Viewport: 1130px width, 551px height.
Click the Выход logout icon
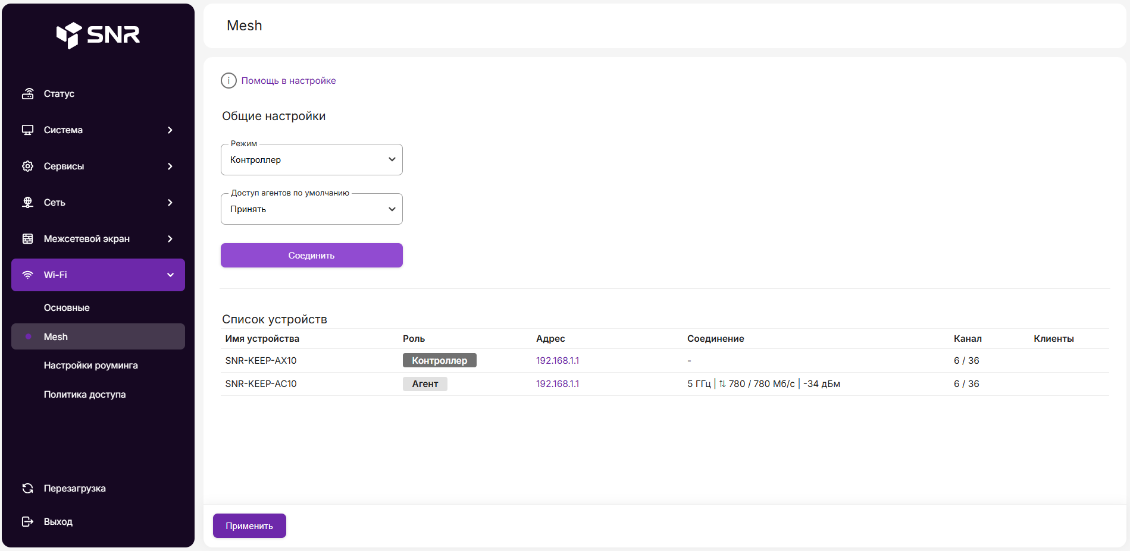27,522
